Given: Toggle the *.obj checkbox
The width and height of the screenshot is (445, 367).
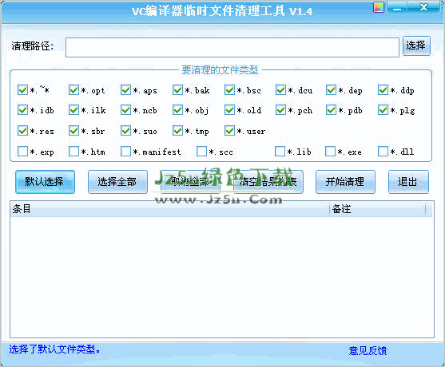Looking at the screenshot, I should click(x=177, y=109).
